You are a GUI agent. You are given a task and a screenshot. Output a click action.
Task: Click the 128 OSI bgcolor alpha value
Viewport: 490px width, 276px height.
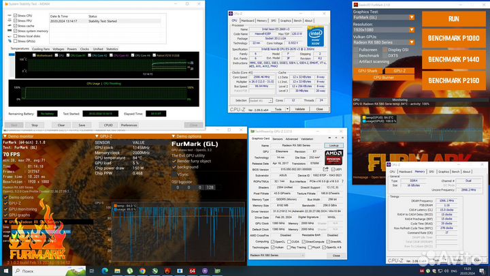tap(210, 187)
